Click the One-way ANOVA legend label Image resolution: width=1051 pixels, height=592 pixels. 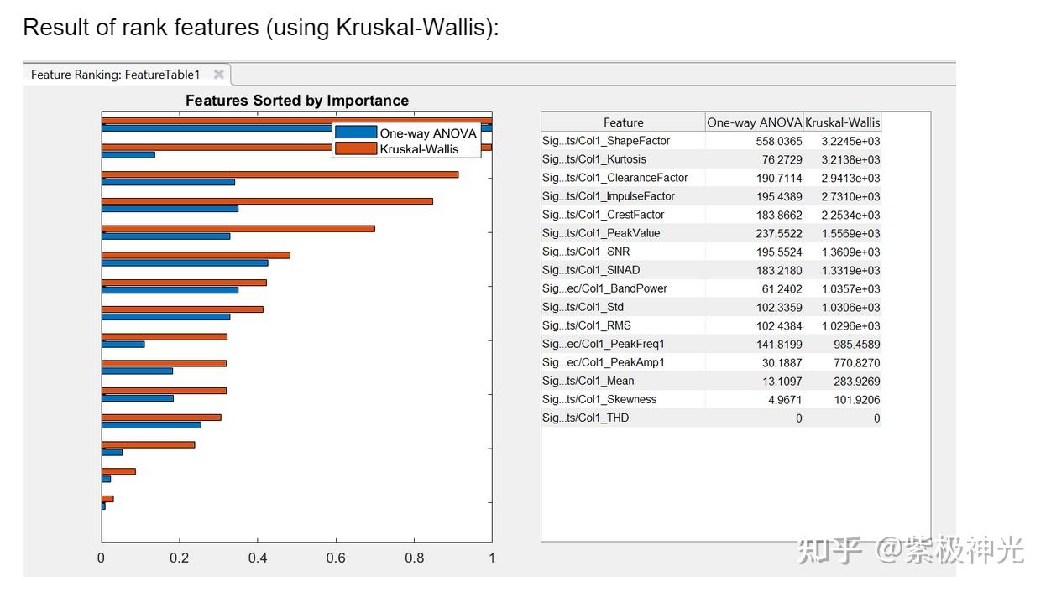tap(427, 133)
